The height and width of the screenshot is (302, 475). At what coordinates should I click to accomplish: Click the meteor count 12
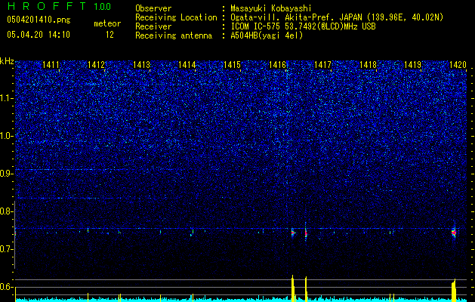click(109, 35)
